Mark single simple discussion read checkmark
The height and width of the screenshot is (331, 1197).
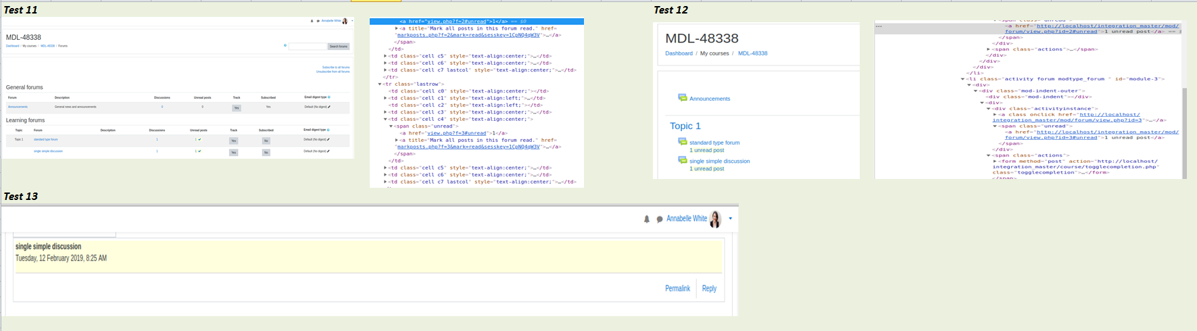click(199, 151)
